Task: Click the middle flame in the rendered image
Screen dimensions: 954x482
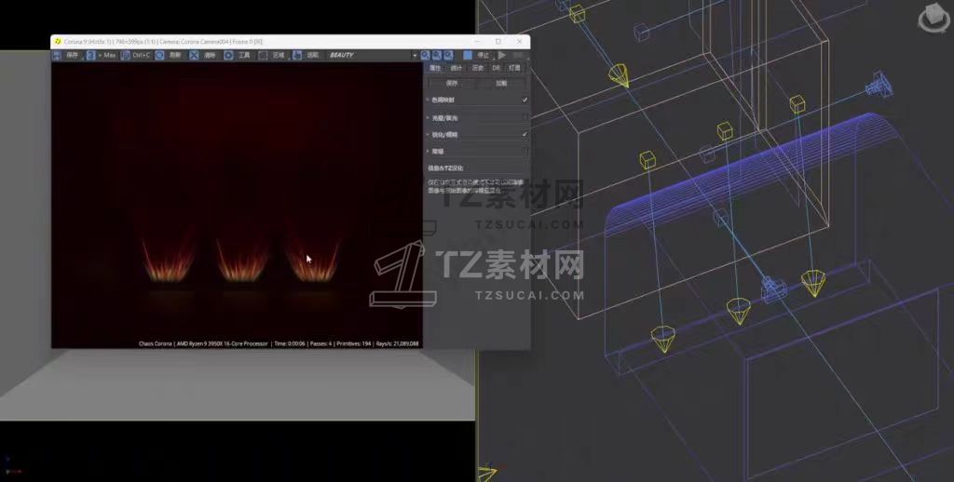Action: (x=243, y=261)
